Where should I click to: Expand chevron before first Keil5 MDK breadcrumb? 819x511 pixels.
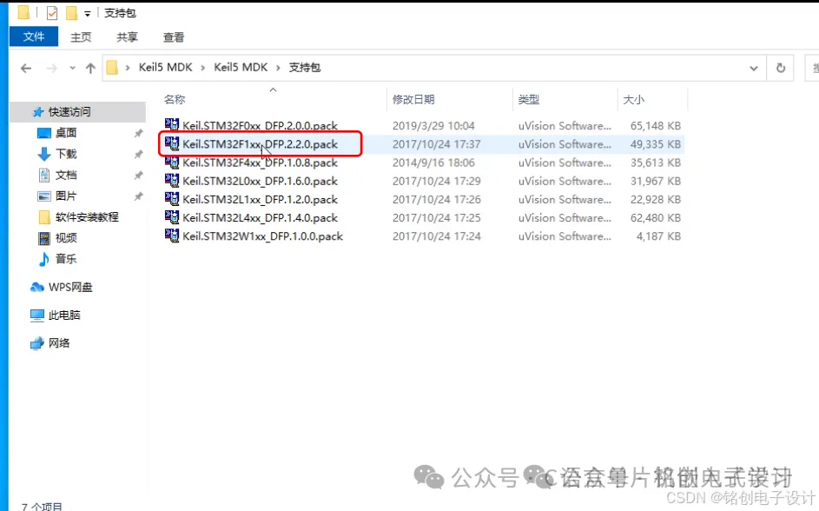pyautogui.click(x=128, y=68)
